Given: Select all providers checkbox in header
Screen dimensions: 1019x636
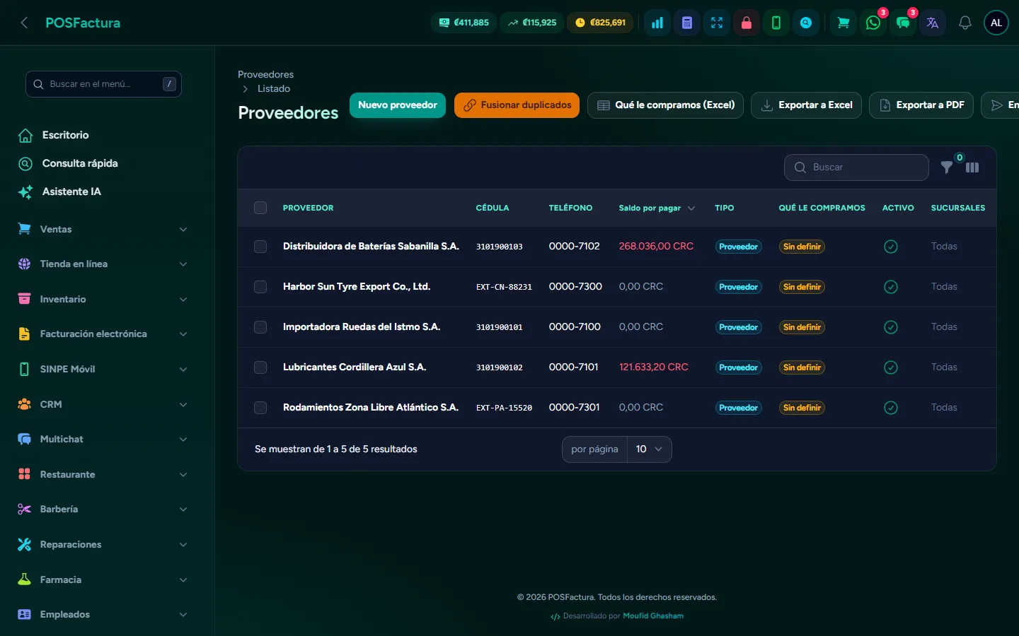Looking at the screenshot, I should [260, 208].
